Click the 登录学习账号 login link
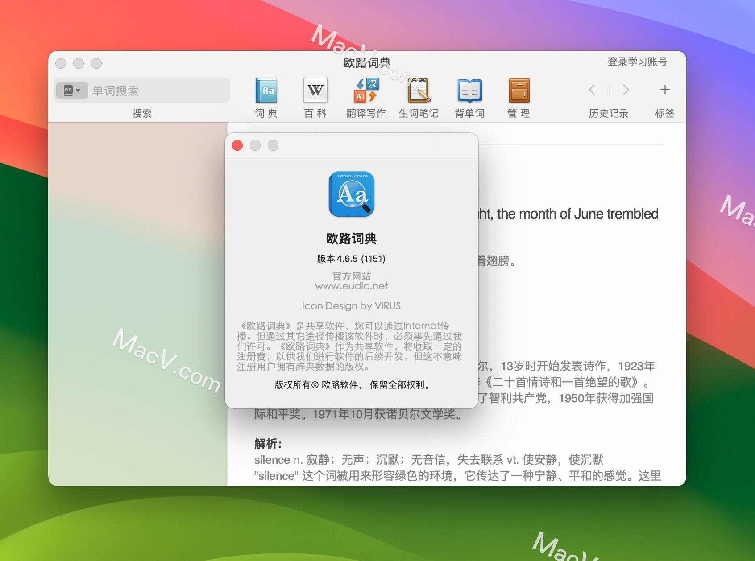This screenshot has width=755, height=561. coord(638,62)
